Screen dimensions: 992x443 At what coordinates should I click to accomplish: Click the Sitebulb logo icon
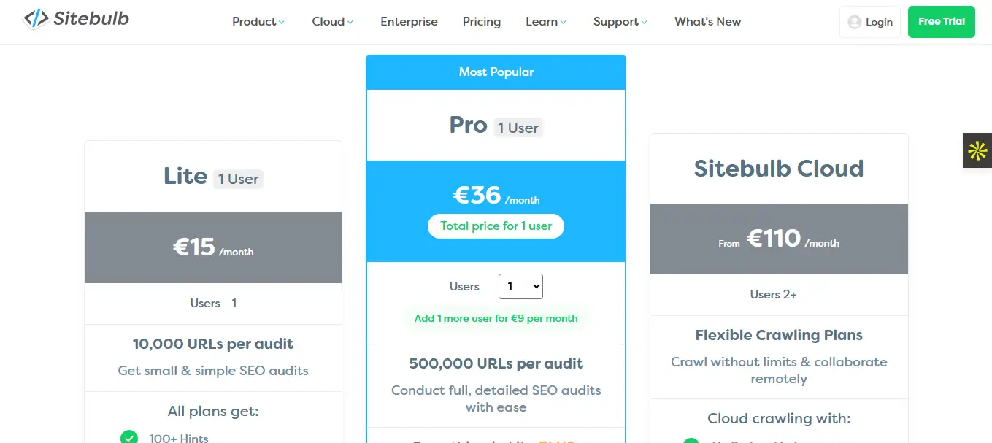pos(36,19)
